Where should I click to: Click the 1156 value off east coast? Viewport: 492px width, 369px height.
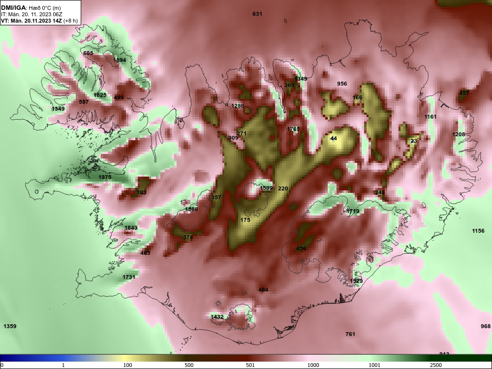(478, 231)
